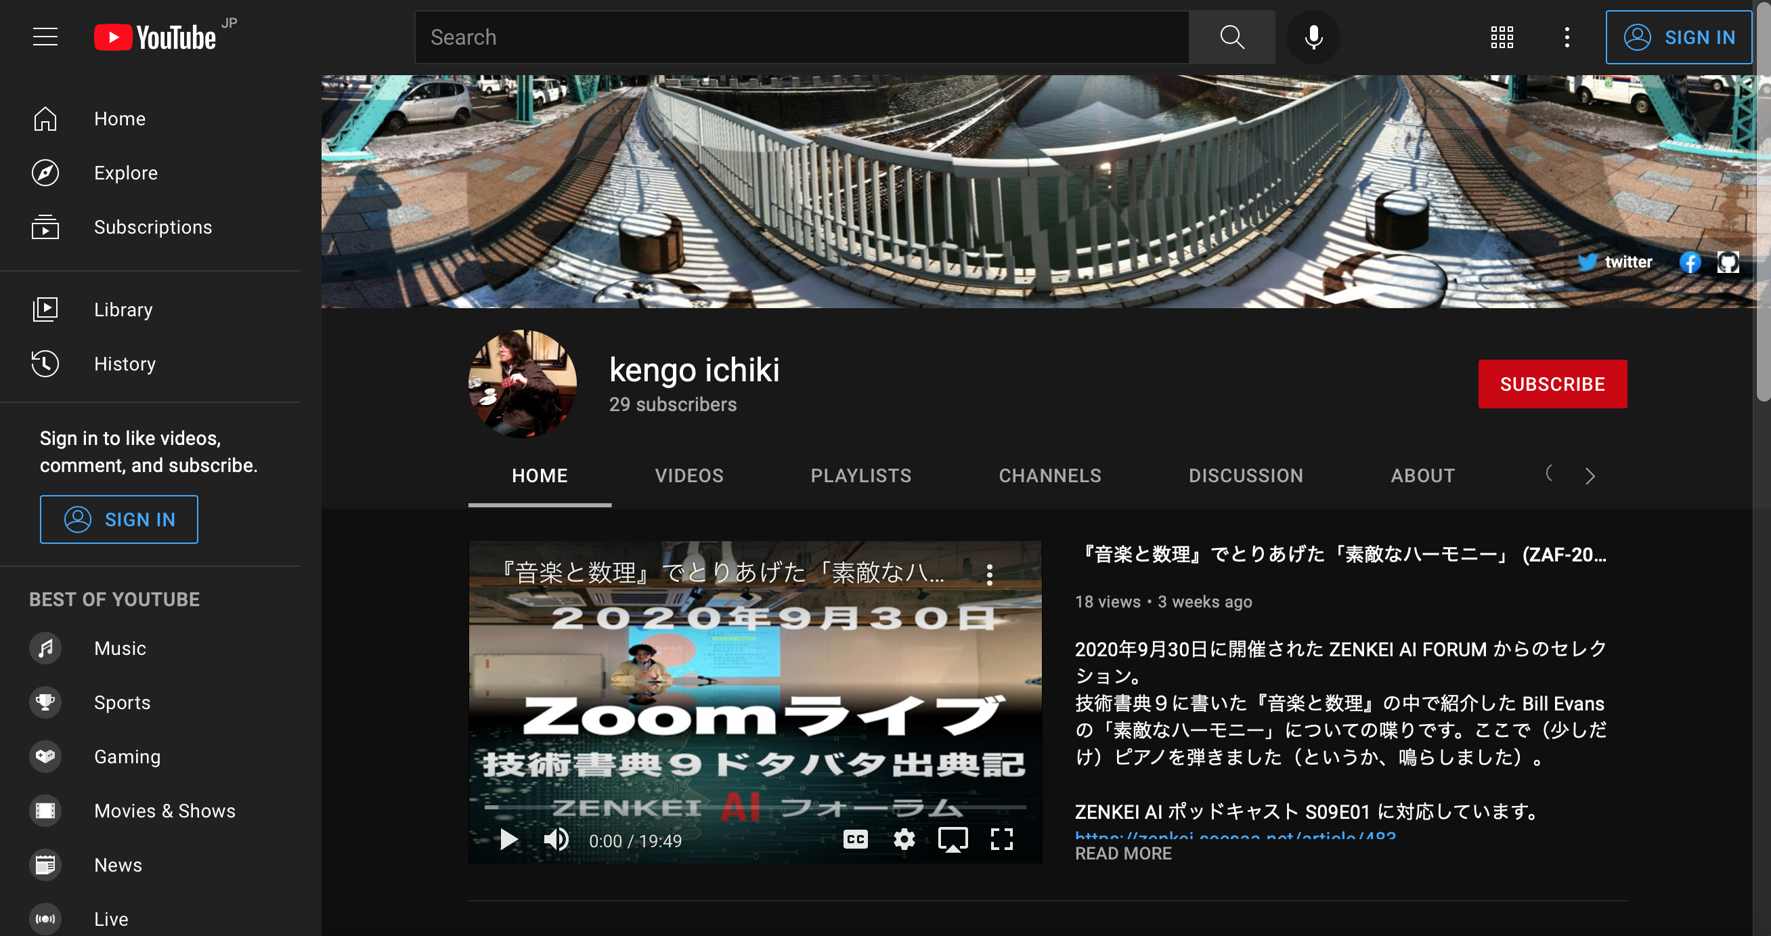The width and height of the screenshot is (1771, 936).
Task: Click the "29 subscribers" text
Action: 672,404
